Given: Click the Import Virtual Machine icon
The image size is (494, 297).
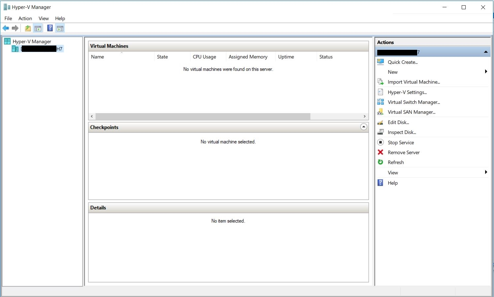Looking at the screenshot, I should coord(381,82).
